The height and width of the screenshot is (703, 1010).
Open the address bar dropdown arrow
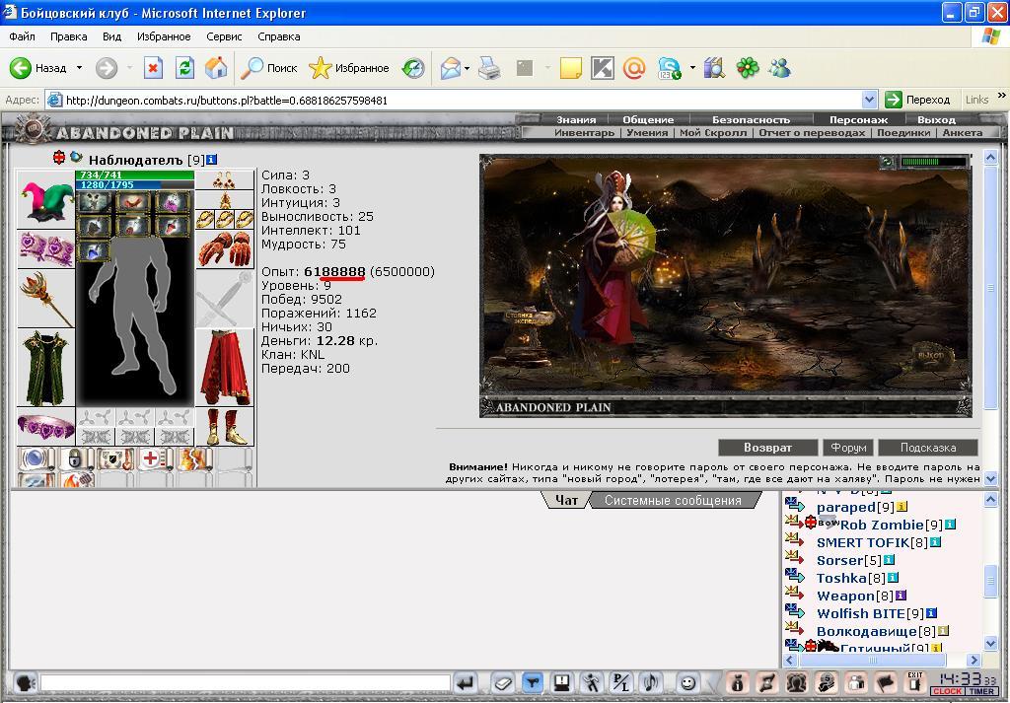coord(869,100)
